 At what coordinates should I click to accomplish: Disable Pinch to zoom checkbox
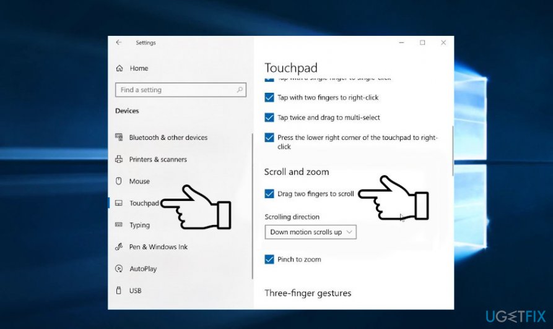point(269,259)
